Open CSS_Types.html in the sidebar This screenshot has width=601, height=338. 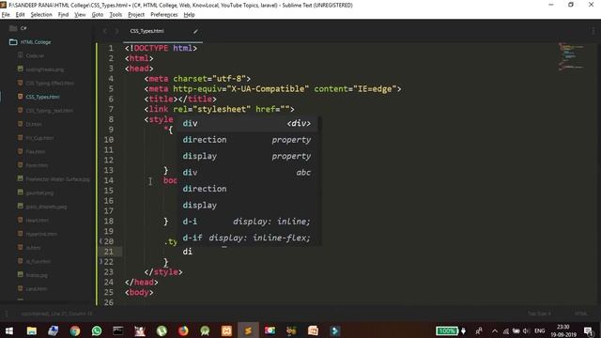pos(42,97)
